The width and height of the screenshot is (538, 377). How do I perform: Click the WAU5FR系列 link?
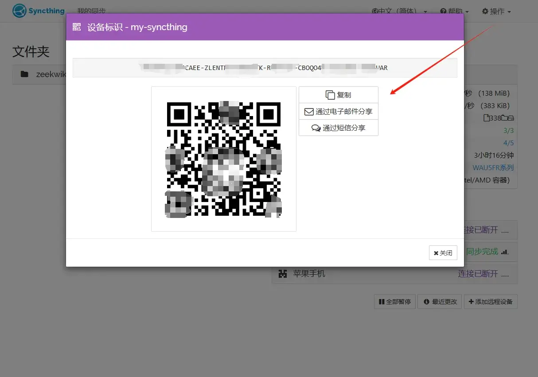point(493,168)
